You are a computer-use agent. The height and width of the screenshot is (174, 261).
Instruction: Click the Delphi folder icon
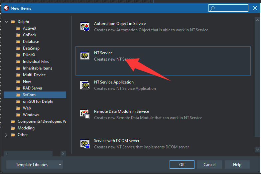pyautogui.click(x=13, y=22)
